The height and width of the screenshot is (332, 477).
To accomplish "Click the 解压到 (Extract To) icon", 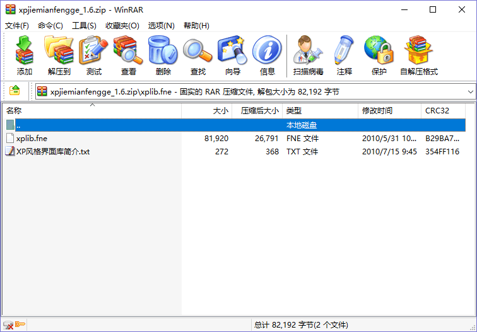I will tap(59, 55).
